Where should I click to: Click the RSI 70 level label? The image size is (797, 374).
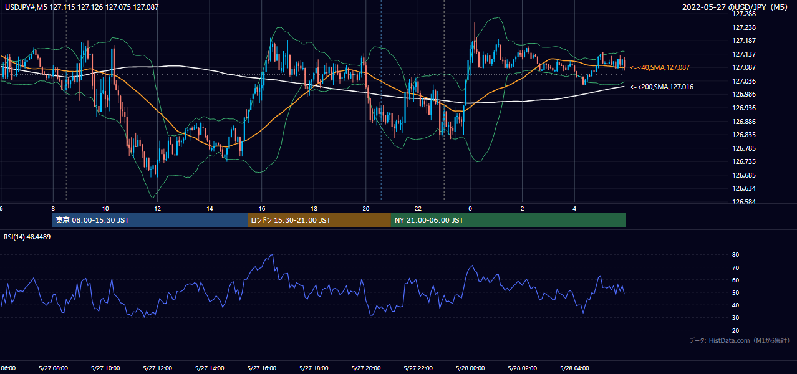(x=735, y=267)
